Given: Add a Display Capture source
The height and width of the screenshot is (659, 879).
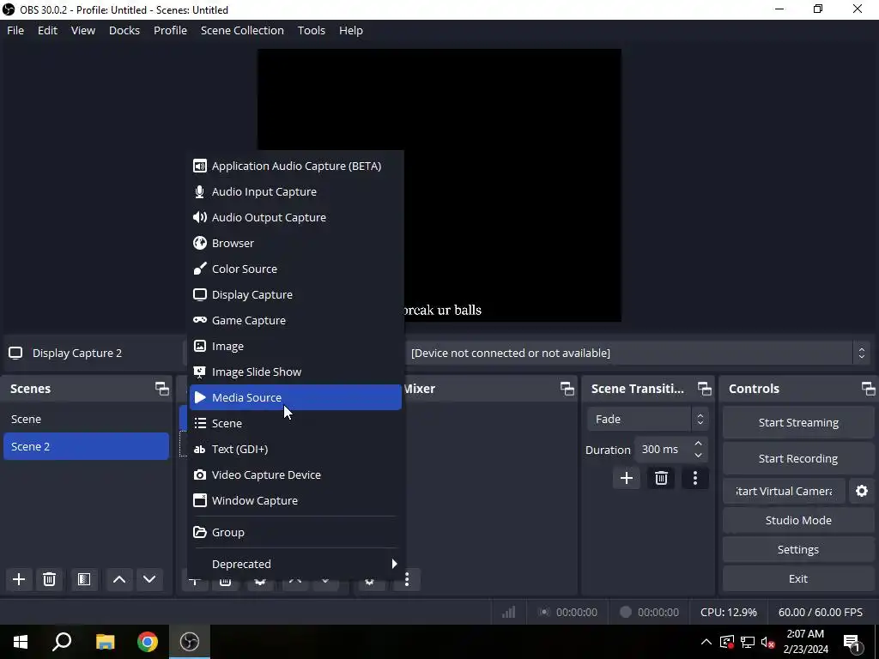Looking at the screenshot, I should click(x=295, y=295).
